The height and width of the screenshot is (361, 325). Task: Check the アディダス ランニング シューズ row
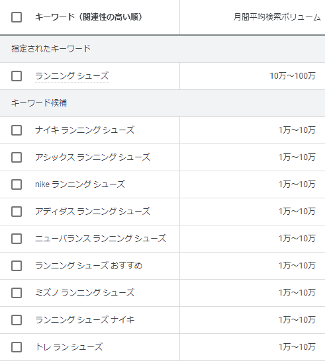[17, 212]
